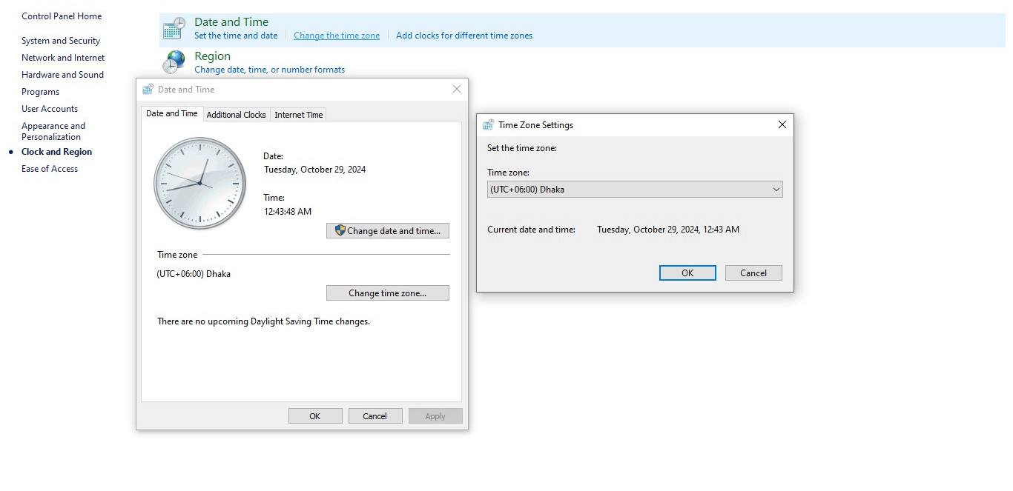Select the (UTC+06:00) Dhaka combo box

coord(635,190)
